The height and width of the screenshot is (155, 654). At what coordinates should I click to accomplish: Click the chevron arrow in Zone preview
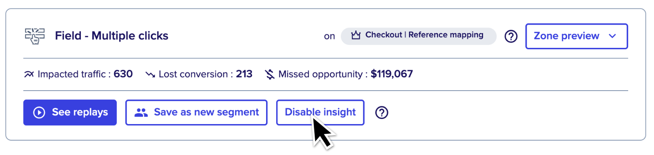(x=612, y=36)
